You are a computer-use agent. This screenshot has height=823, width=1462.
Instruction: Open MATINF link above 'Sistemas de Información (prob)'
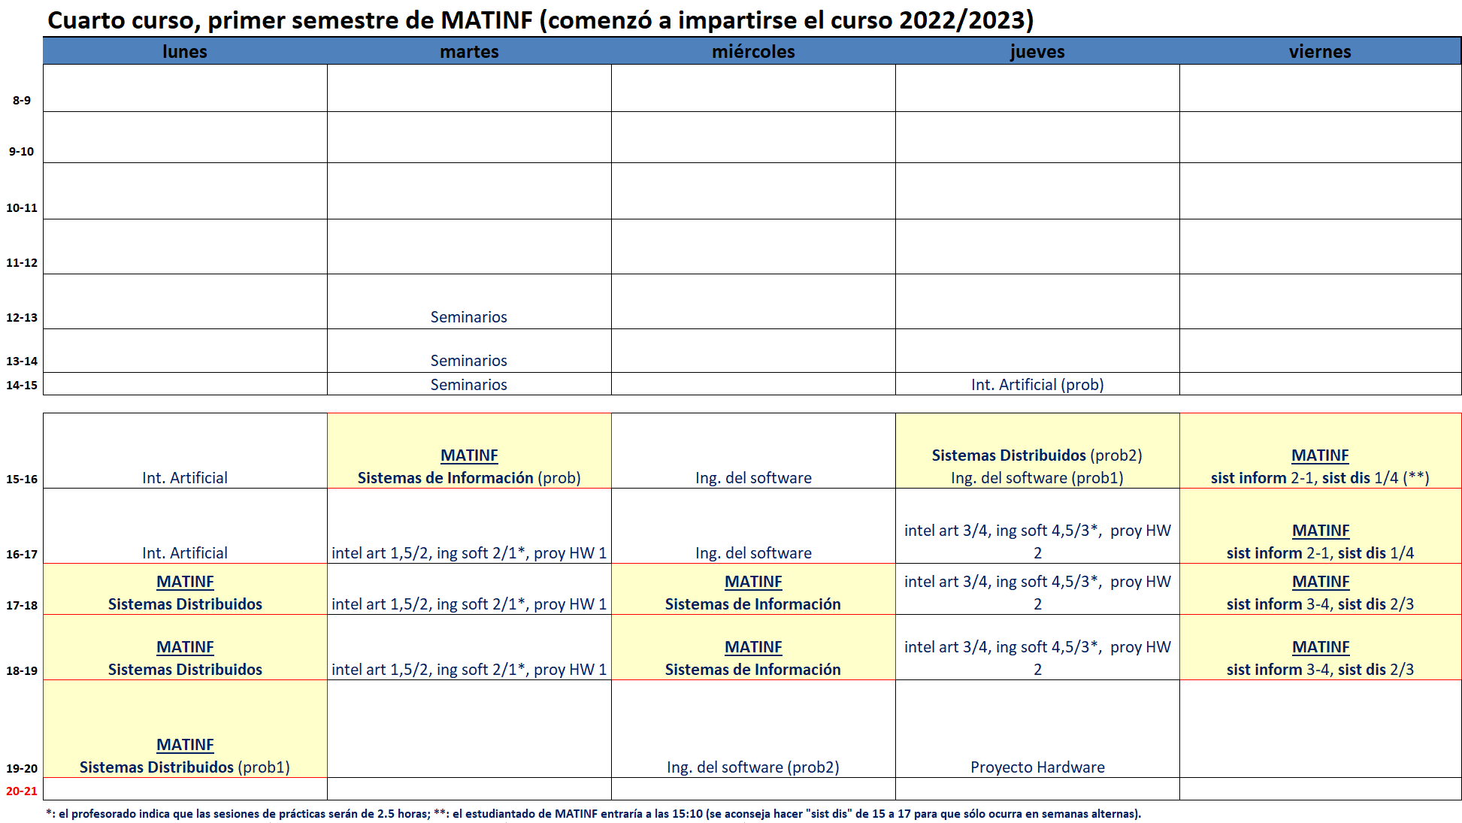click(x=469, y=455)
